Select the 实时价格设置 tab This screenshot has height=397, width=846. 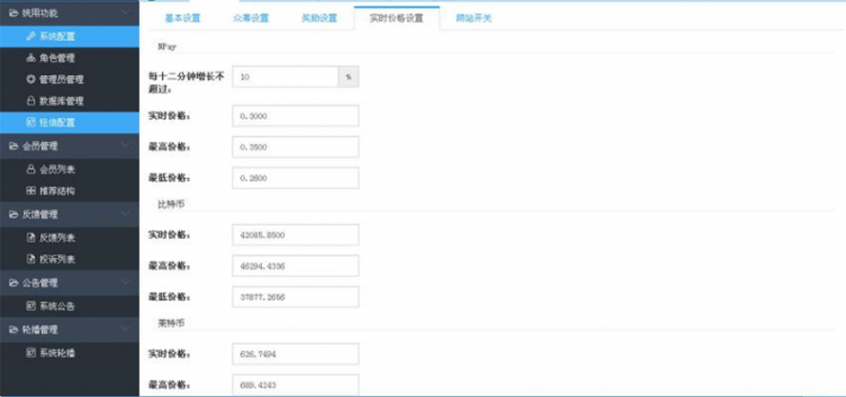click(x=396, y=18)
